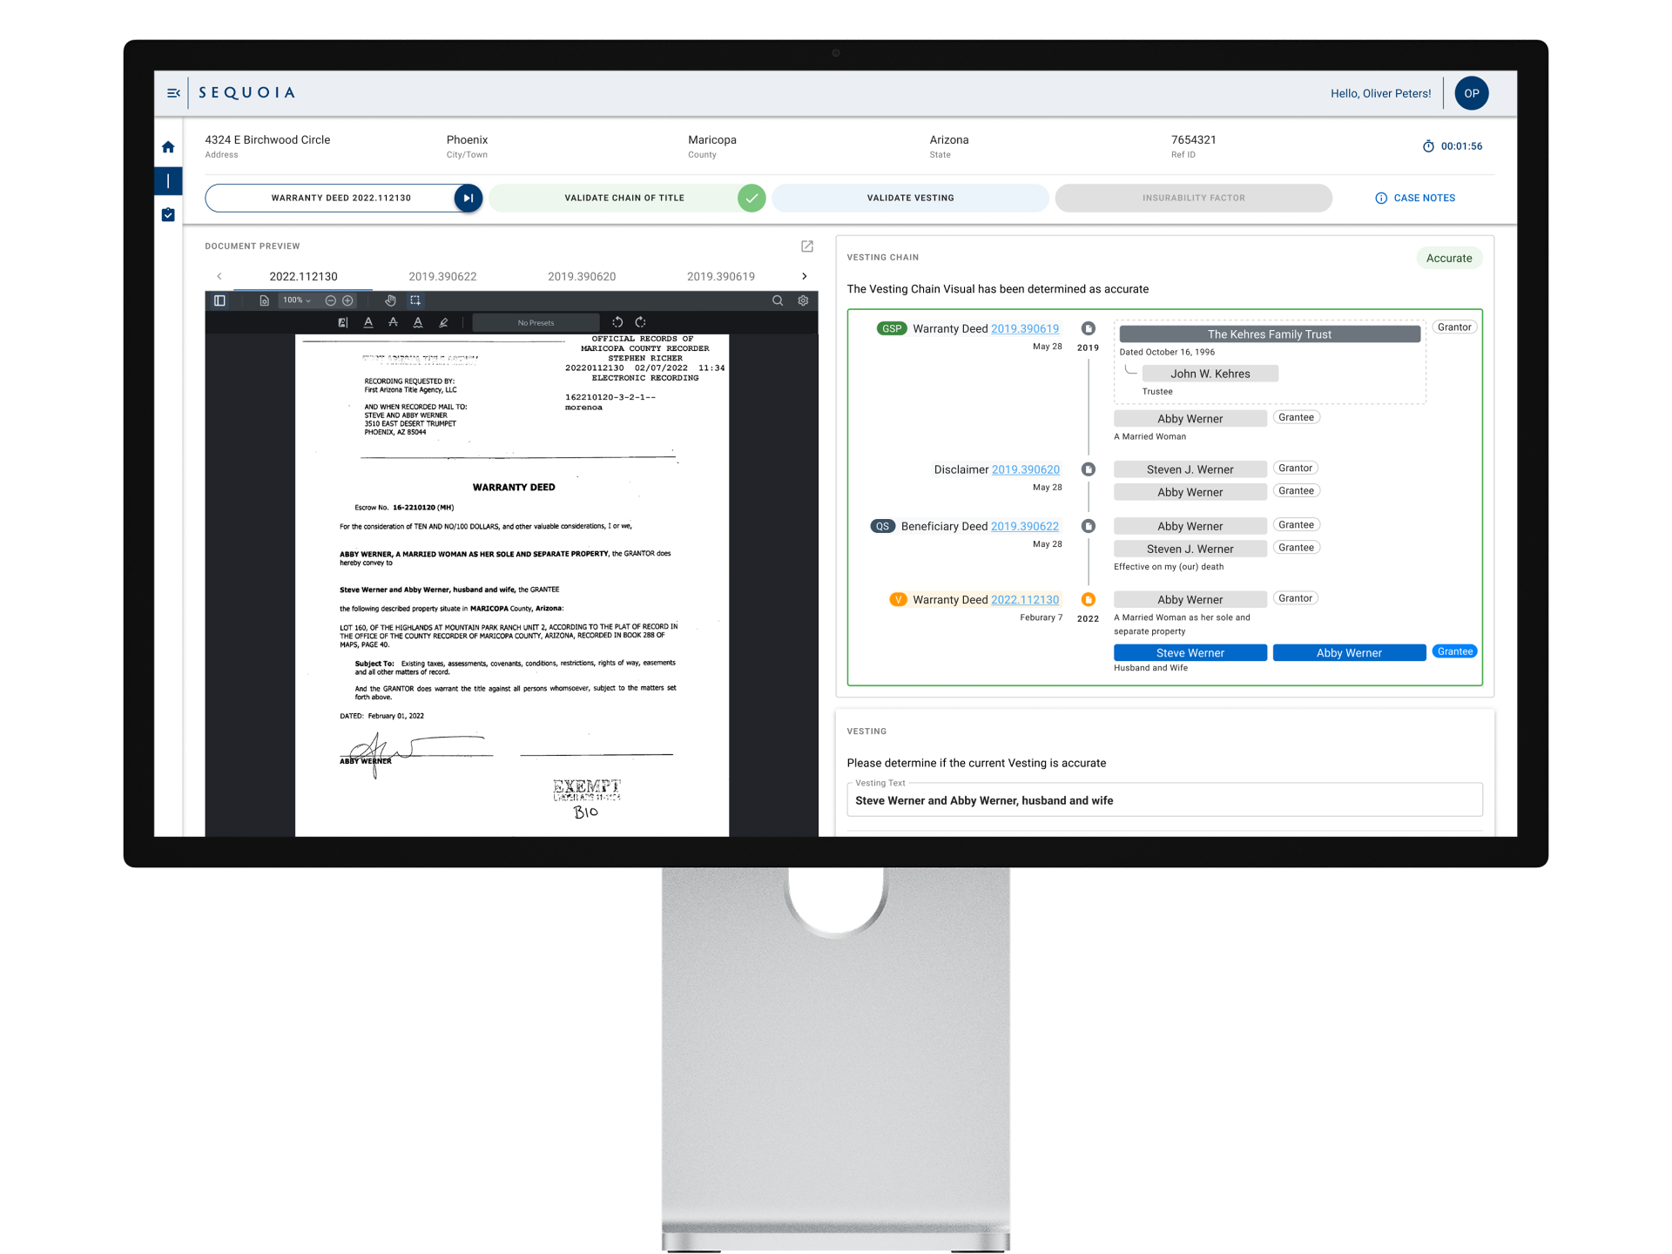Open the No Presets dropdown
Screen dimensions: 1672x1254
click(536, 322)
